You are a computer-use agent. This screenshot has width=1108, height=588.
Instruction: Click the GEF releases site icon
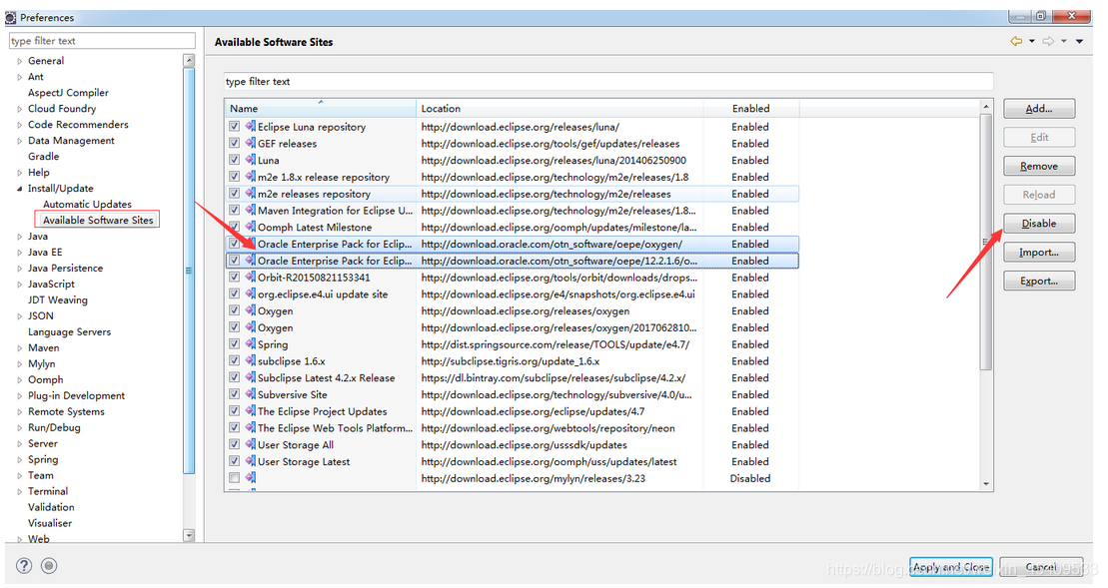pyautogui.click(x=250, y=144)
